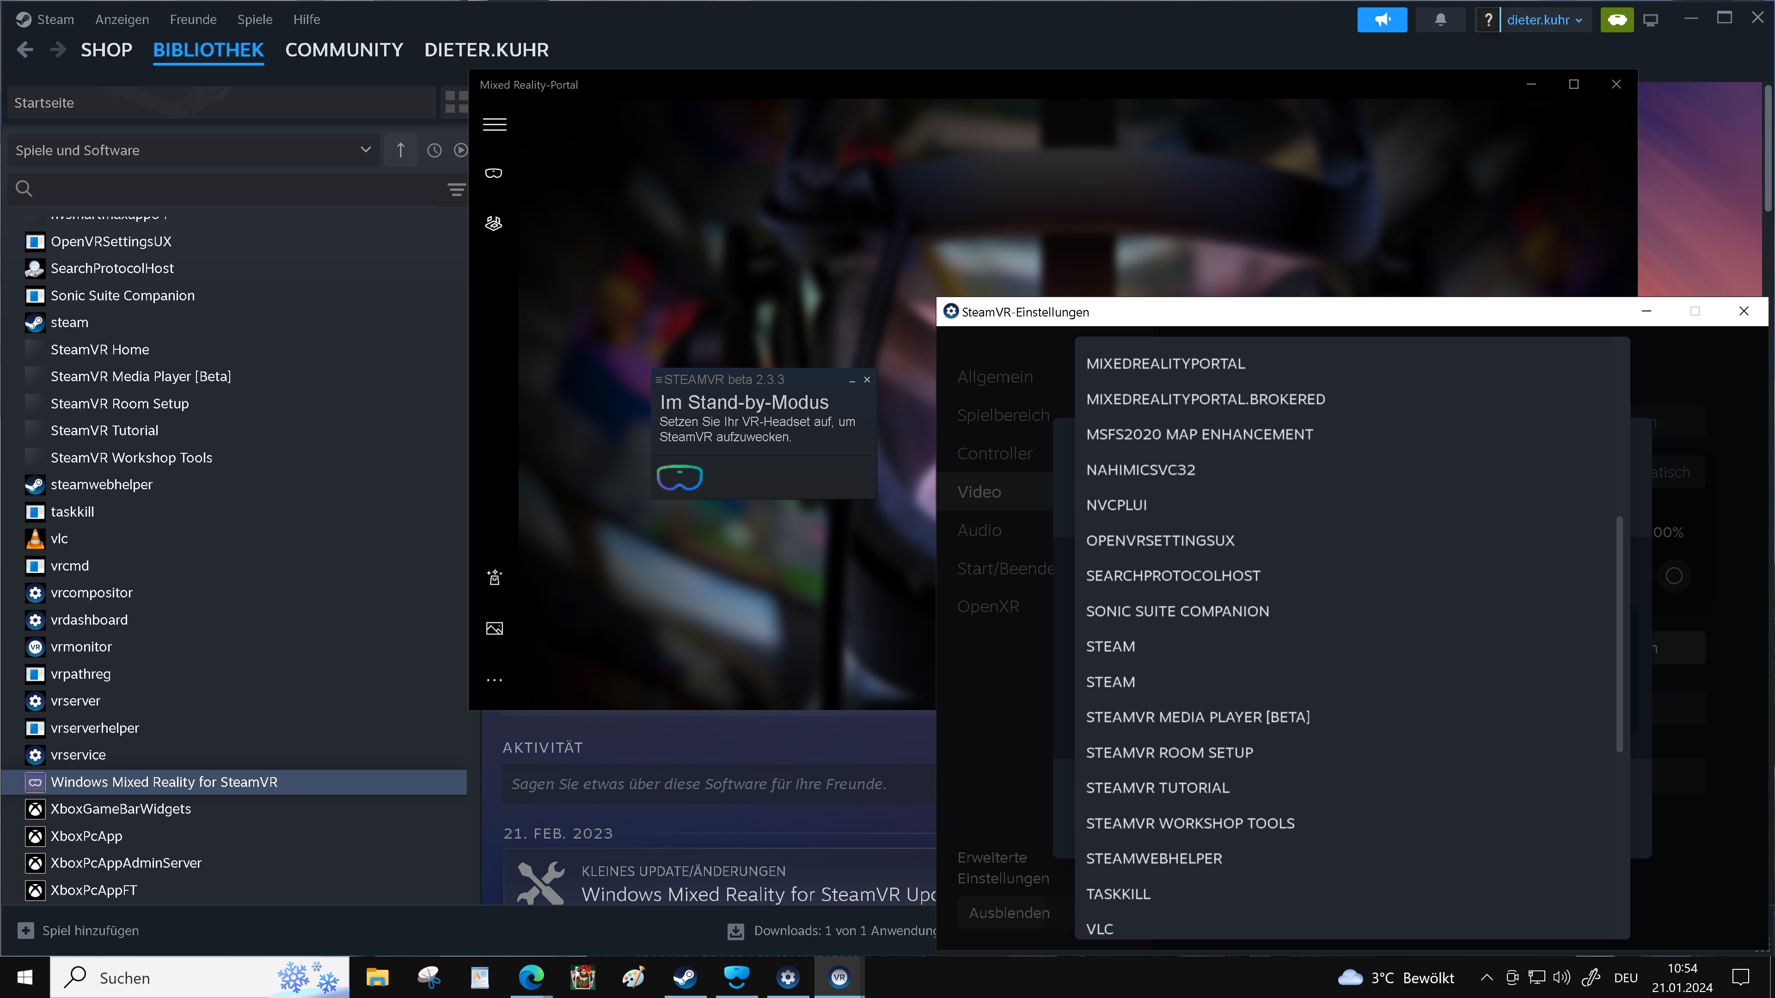Sort library by recent activity clock icon

coord(434,150)
